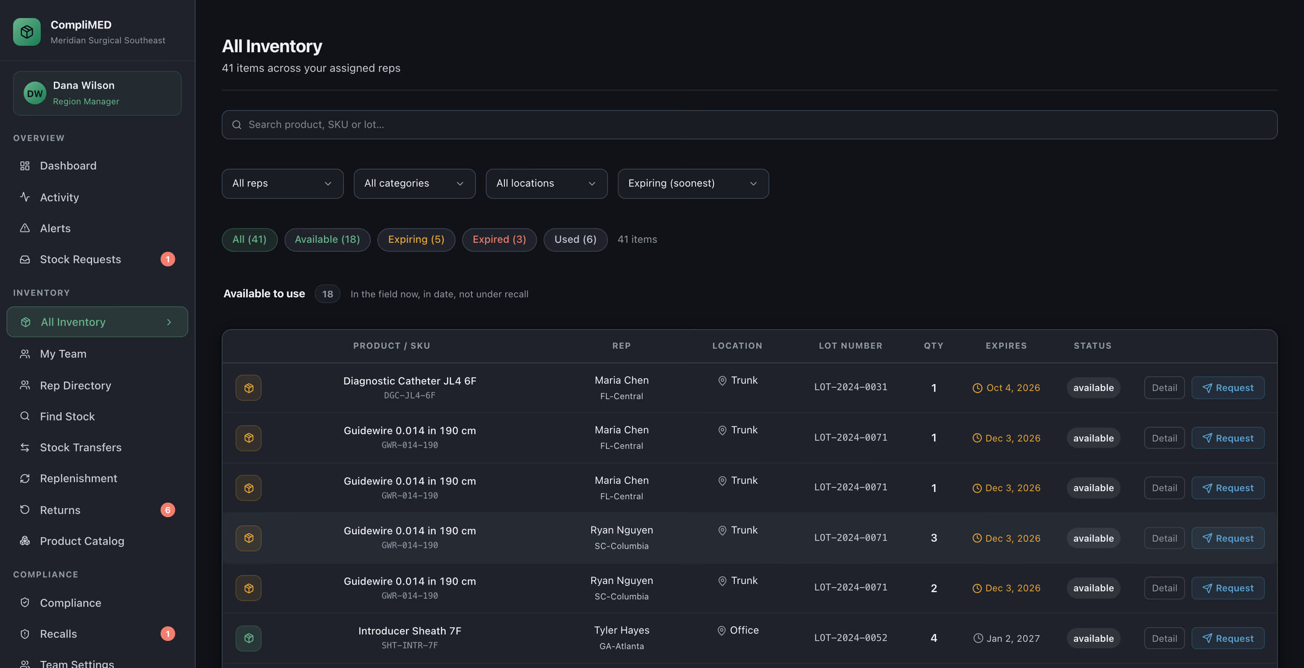Request the Diagnostic Catheter JL4 6F
The width and height of the screenshot is (1304, 668).
pos(1228,388)
